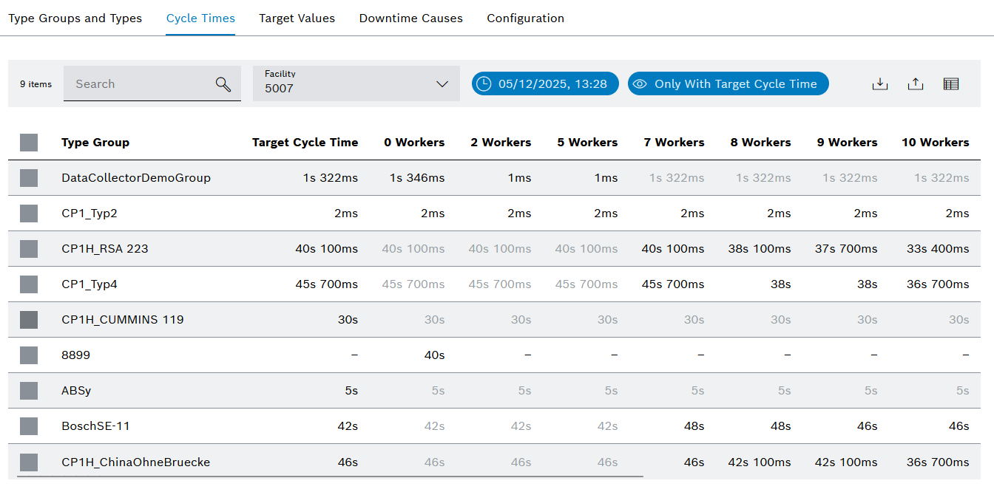
Task: Toggle Only With Target Cycle Time filter
Action: coord(728,84)
